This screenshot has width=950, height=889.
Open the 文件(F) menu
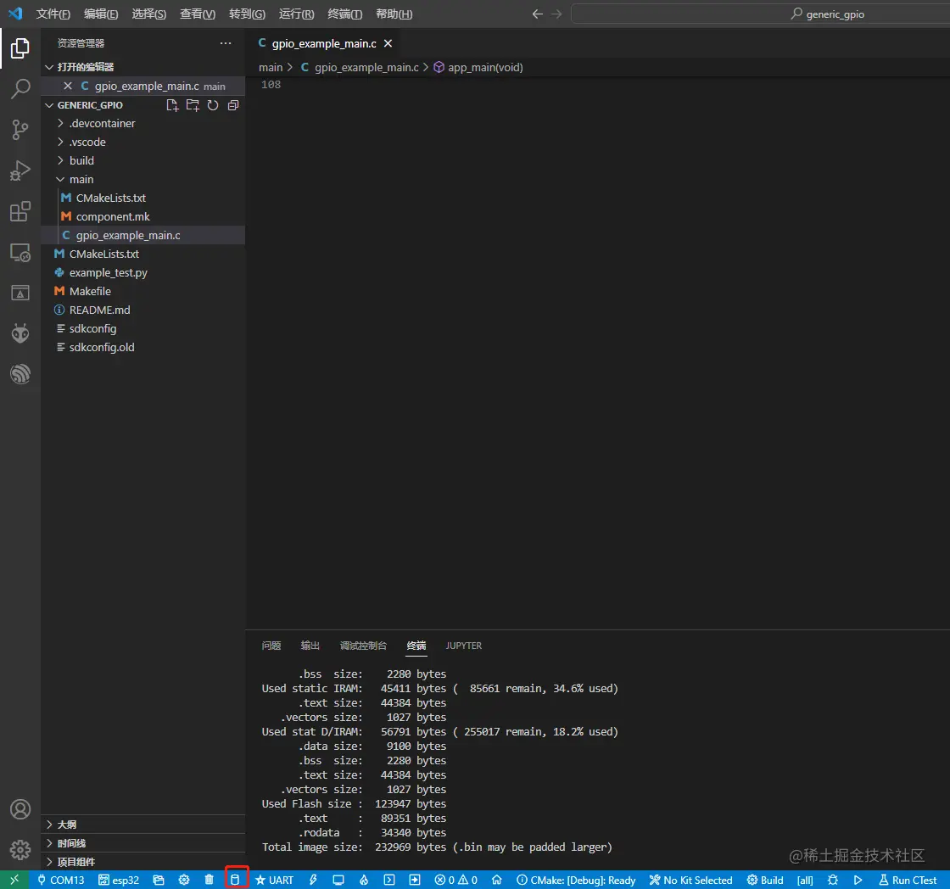[53, 14]
